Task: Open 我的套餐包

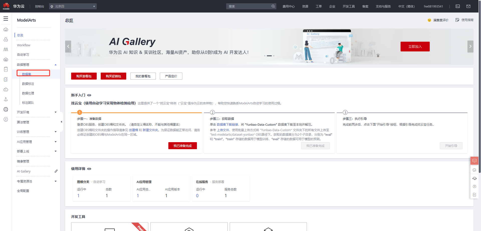Action: (x=143, y=76)
